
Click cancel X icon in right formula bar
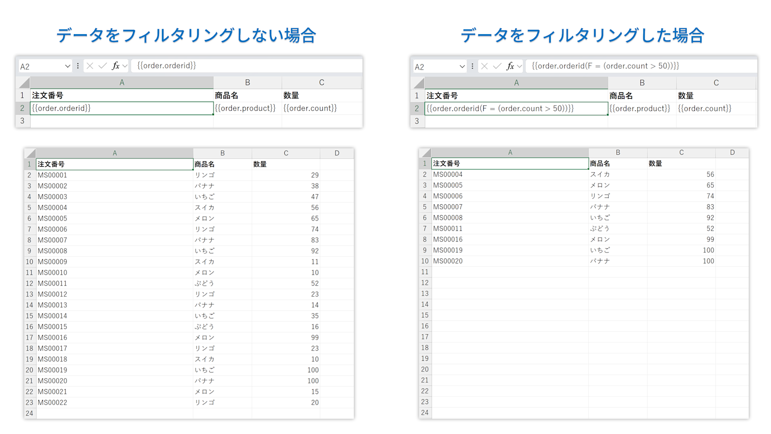[x=485, y=66]
